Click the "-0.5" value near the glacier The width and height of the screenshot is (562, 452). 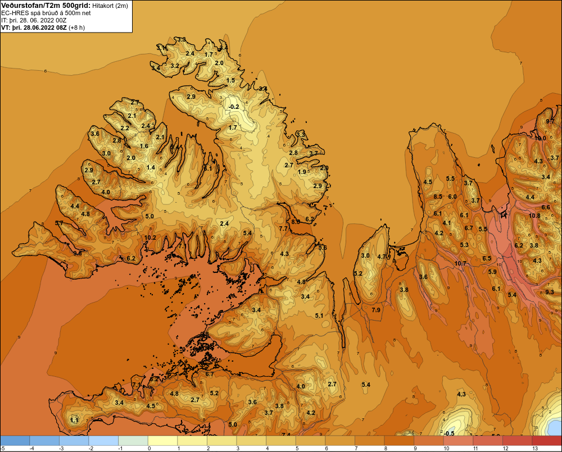449,433
